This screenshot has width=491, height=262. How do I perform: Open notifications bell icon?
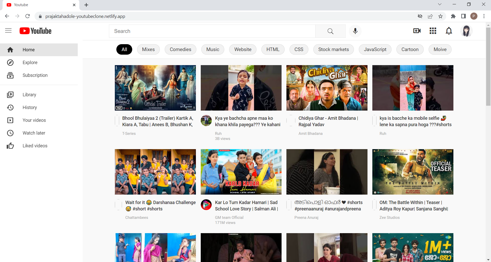[x=449, y=31]
